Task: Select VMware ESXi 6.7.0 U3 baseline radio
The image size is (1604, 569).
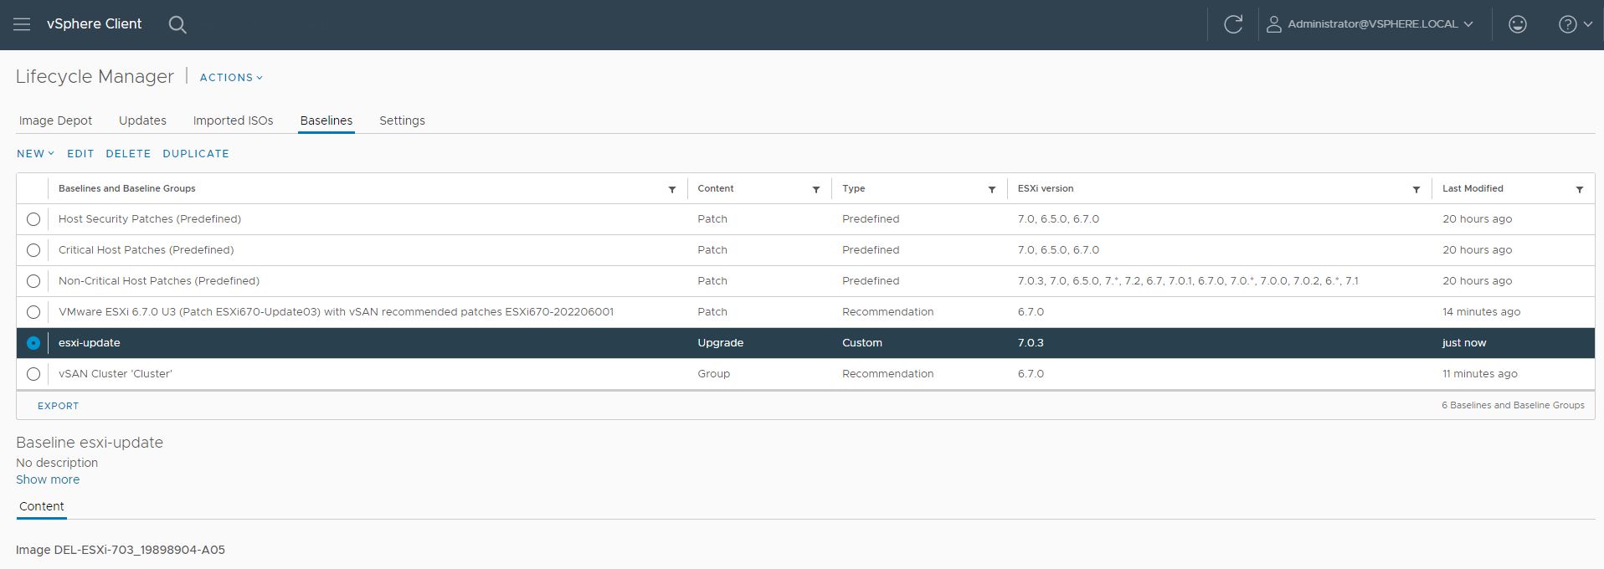Action: click(x=33, y=312)
